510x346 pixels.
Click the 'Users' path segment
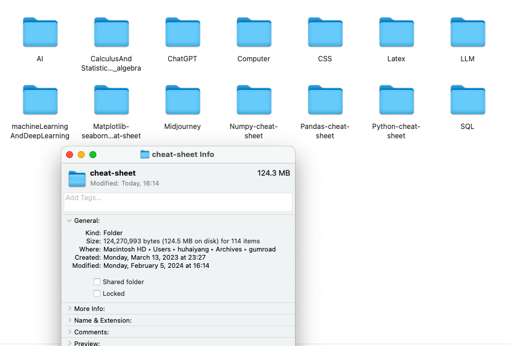(x=162, y=249)
